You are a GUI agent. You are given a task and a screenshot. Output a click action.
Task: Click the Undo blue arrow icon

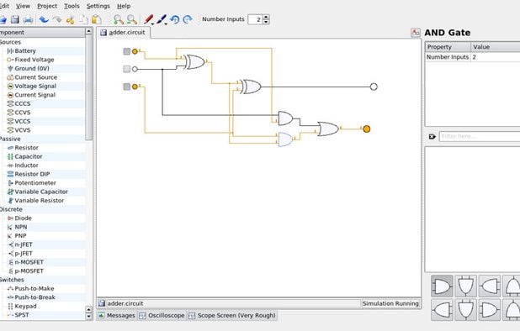(x=44, y=19)
